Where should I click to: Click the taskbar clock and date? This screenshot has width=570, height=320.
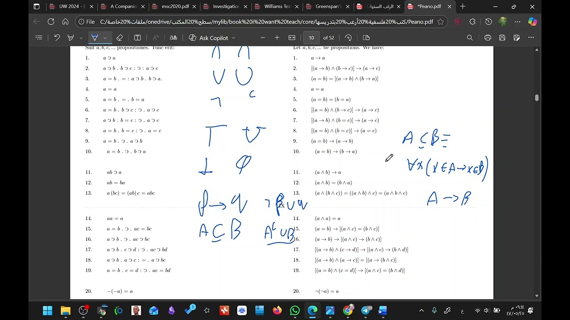tap(514, 310)
